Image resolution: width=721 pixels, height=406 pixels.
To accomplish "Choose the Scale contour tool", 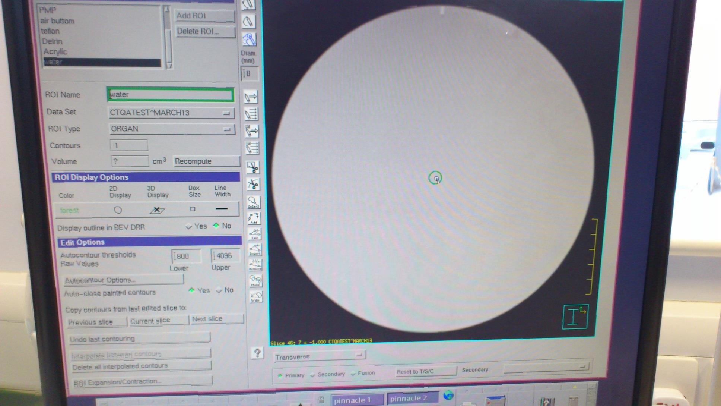I will tap(256, 297).
